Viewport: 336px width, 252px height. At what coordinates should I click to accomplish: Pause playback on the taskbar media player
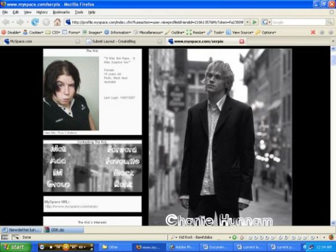66,247
